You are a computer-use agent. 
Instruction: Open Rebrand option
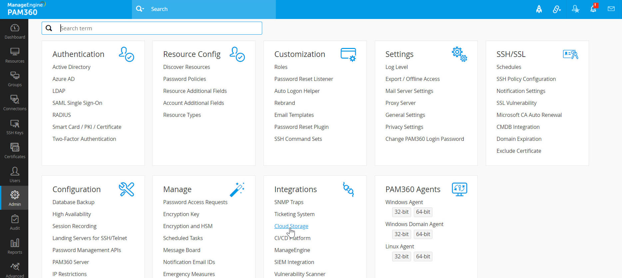[285, 103]
